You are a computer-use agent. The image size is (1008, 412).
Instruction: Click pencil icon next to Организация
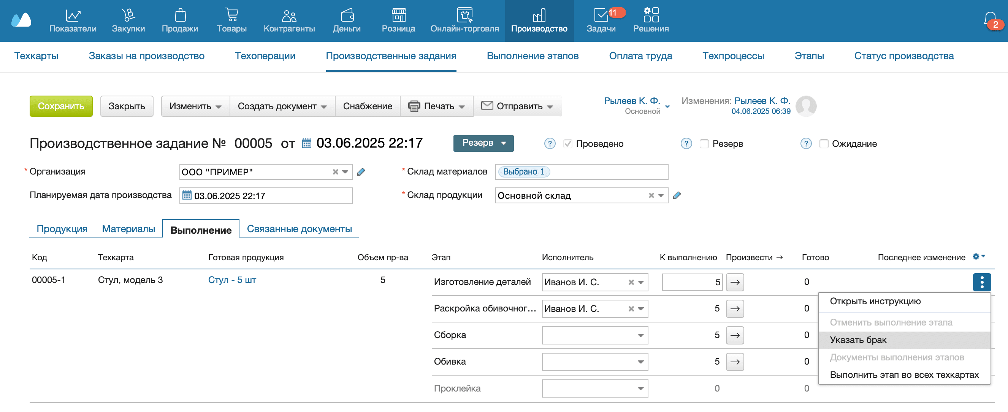(361, 172)
